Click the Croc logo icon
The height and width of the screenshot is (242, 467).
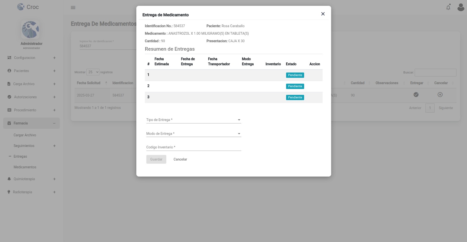pos(21,7)
